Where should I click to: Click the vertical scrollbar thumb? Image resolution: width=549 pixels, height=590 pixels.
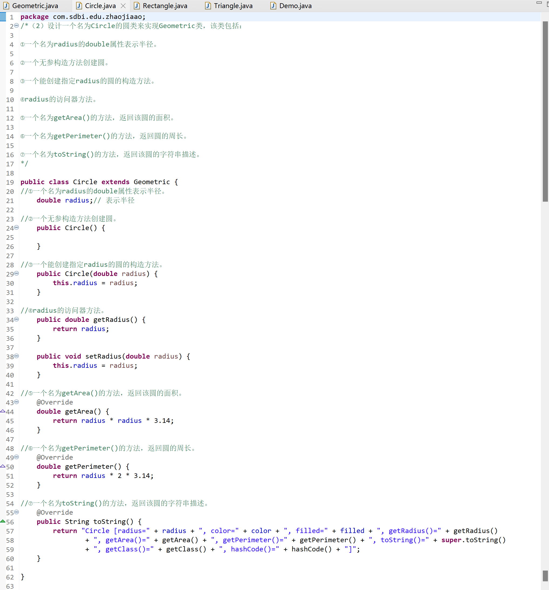pos(545,111)
